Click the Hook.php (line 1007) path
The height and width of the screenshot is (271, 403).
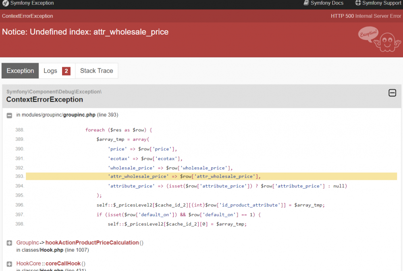pyautogui.click(x=55, y=250)
